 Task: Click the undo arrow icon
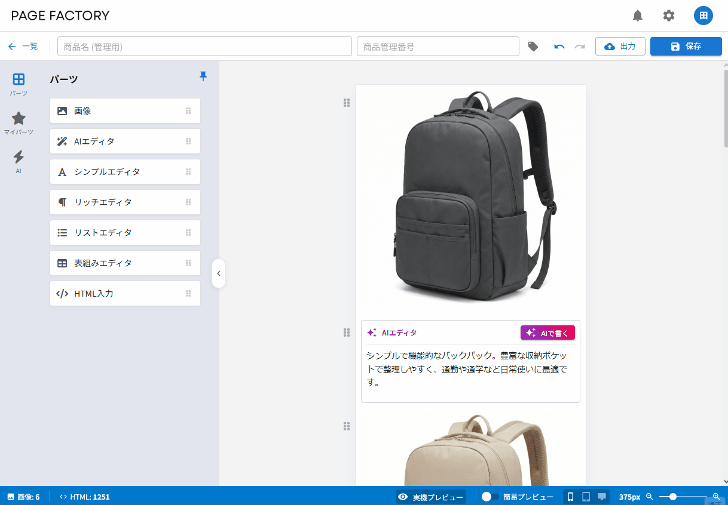coord(559,45)
